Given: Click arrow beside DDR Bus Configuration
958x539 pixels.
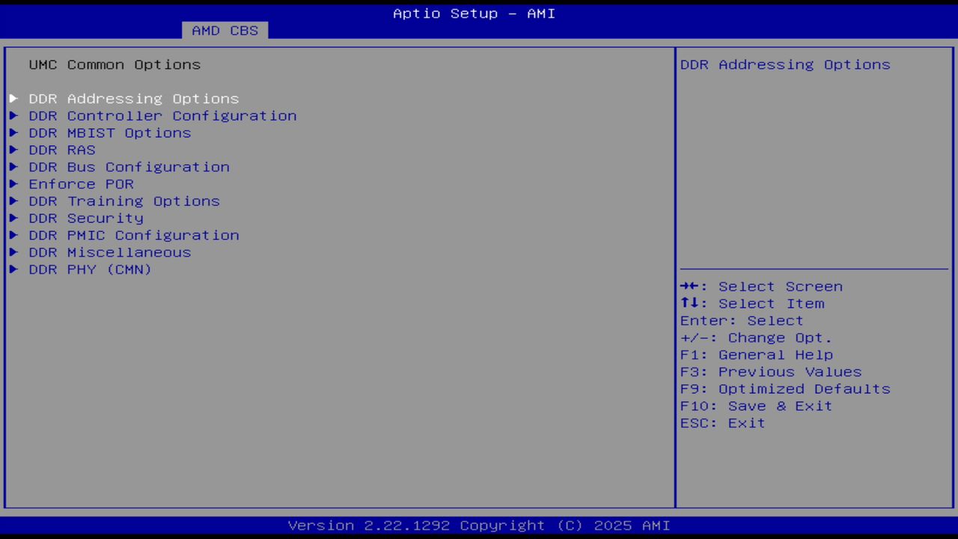Looking at the screenshot, I should tap(13, 167).
